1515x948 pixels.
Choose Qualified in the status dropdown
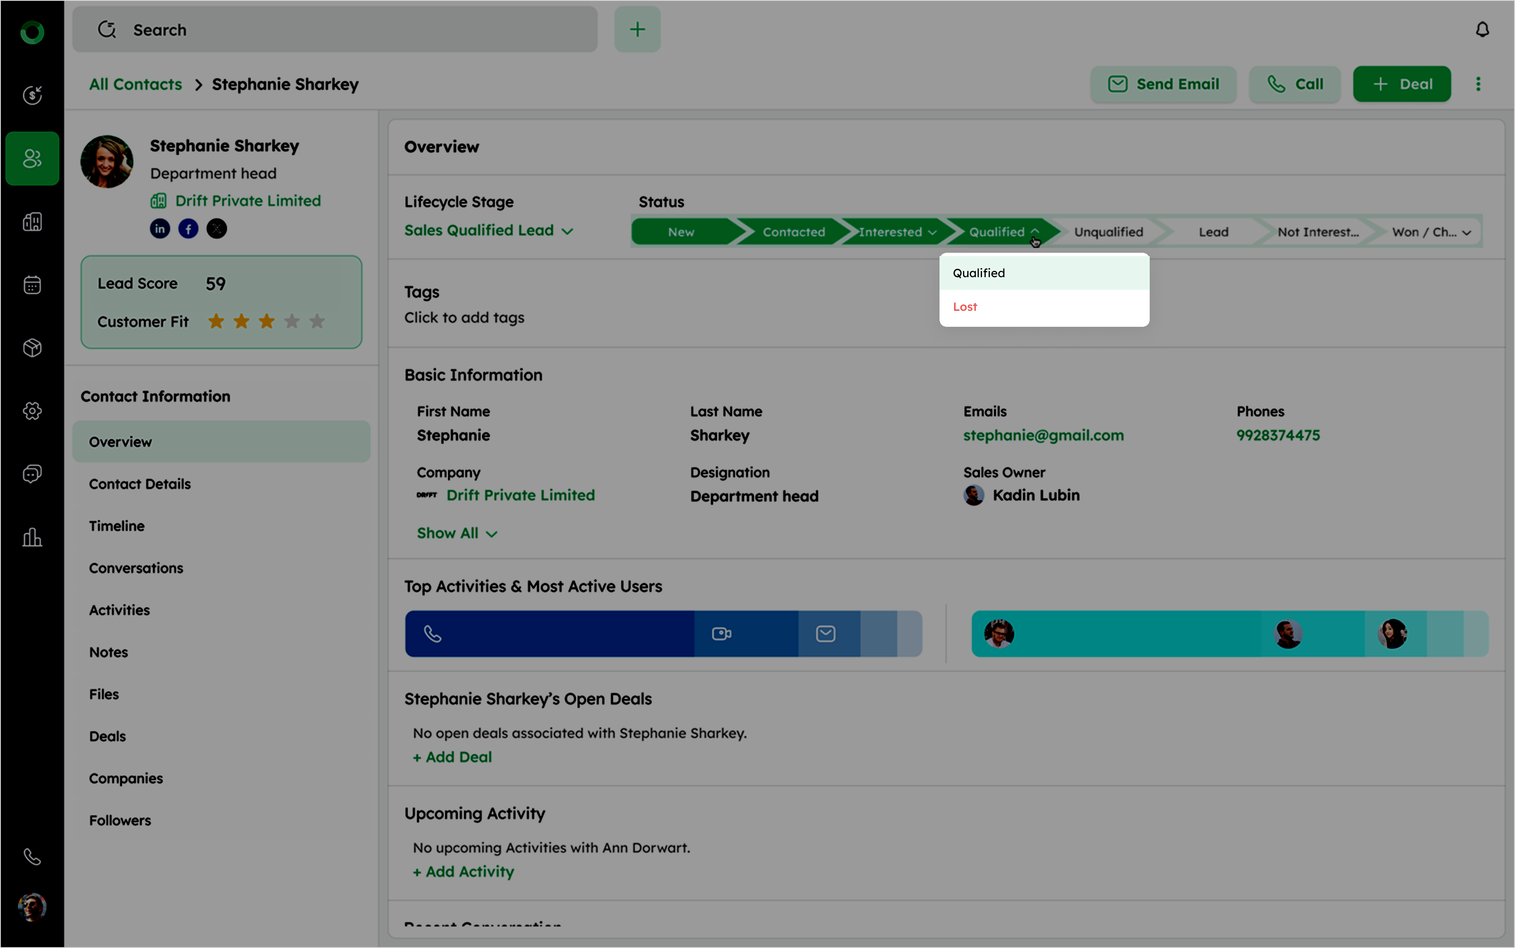979,273
